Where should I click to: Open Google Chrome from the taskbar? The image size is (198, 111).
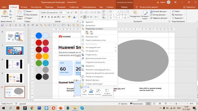[x=32, y=108]
